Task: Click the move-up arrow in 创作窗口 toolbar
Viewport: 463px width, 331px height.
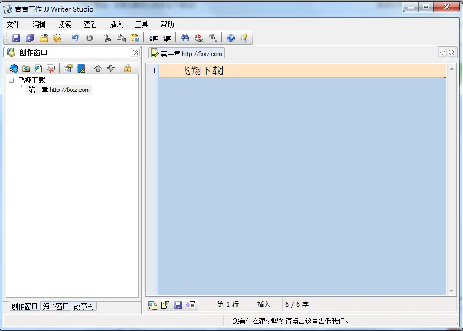Action: tap(98, 68)
